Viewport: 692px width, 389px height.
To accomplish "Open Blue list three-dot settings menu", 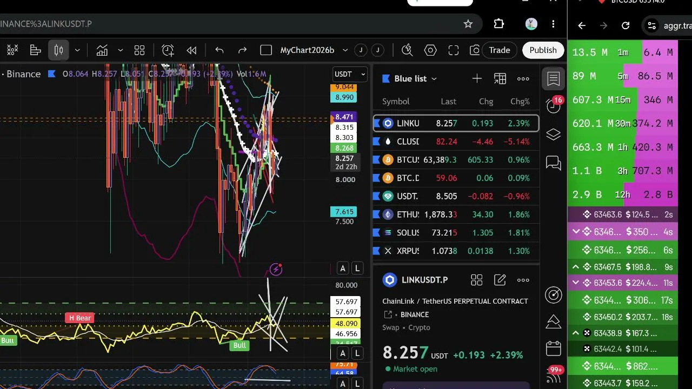I will tap(523, 79).
